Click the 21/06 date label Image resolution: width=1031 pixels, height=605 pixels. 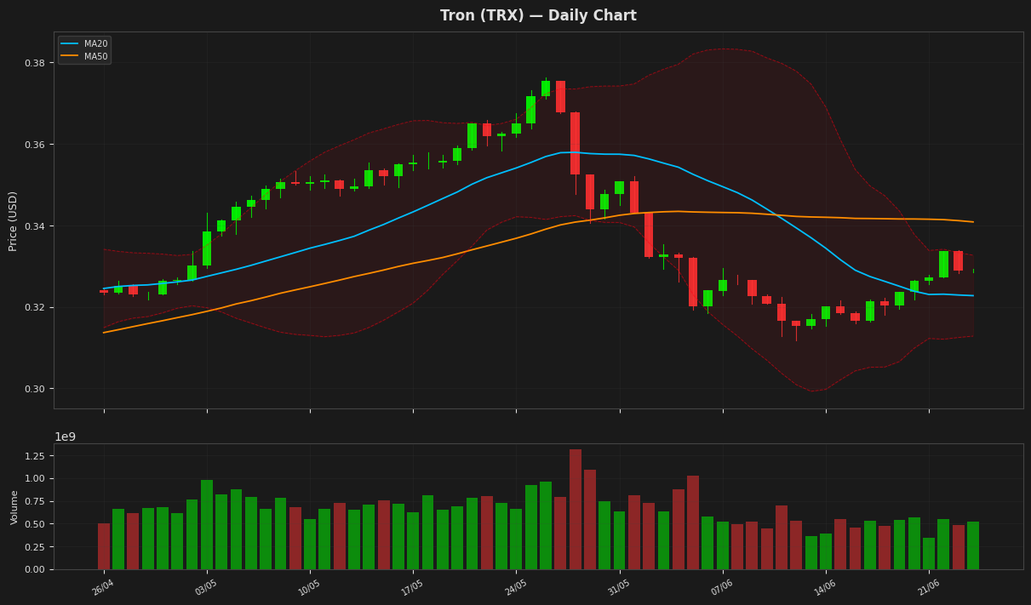(x=928, y=587)
